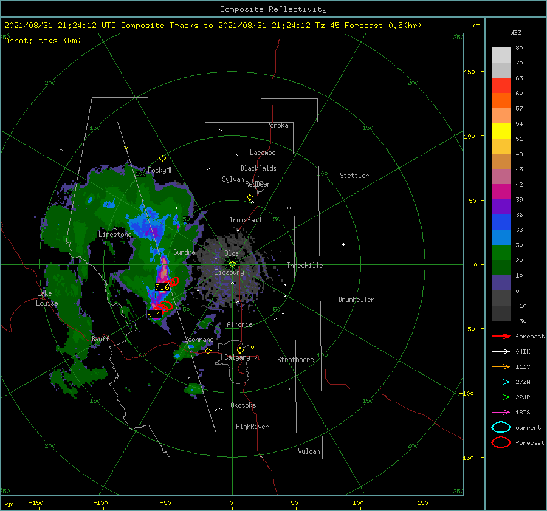Click the Lacombe city label

coord(263,153)
